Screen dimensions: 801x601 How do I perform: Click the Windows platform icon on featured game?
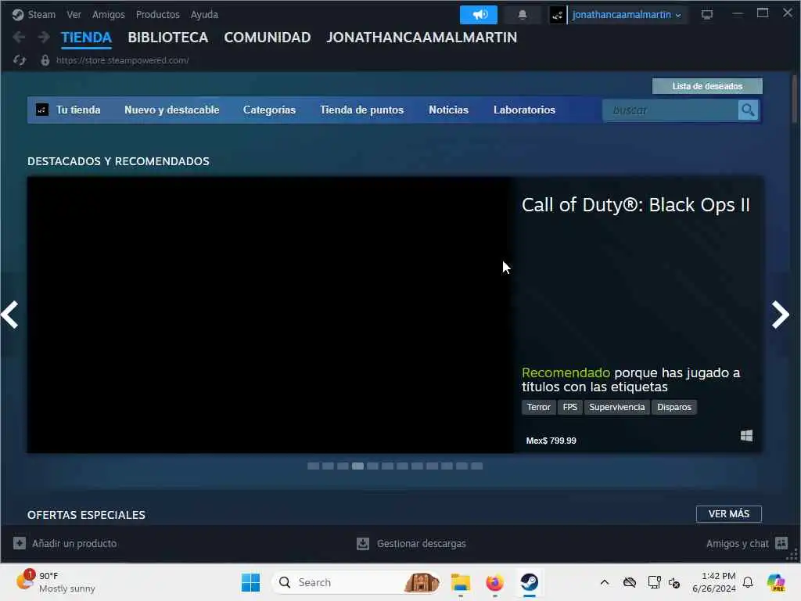[x=746, y=435]
